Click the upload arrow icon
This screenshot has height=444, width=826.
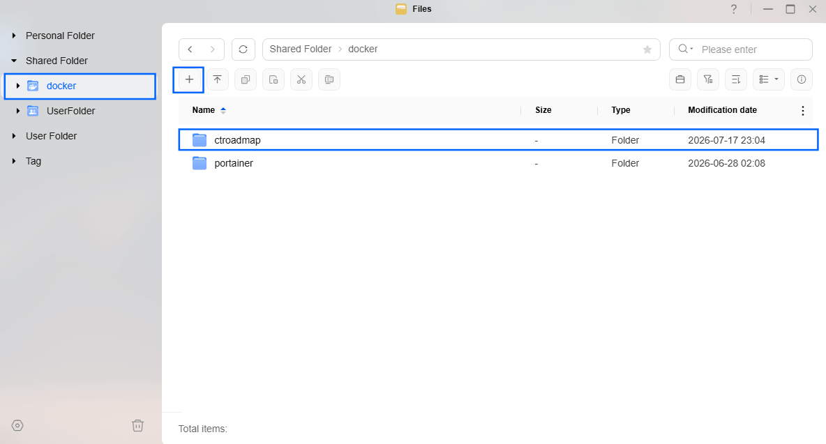tap(217, 80)
